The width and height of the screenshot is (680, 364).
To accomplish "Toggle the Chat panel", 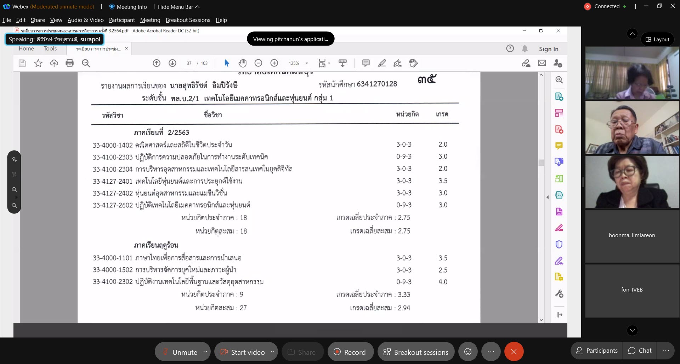I will tap(640, 351).
